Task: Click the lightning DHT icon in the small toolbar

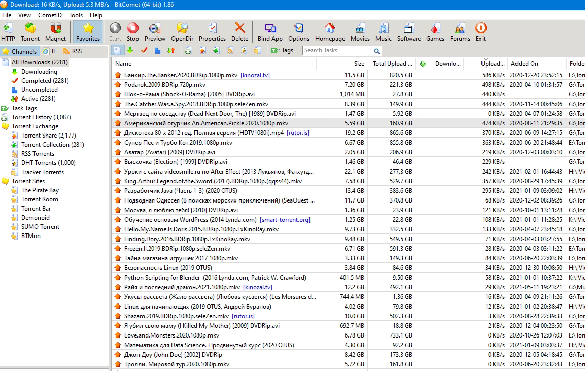Action: [244, 51]
